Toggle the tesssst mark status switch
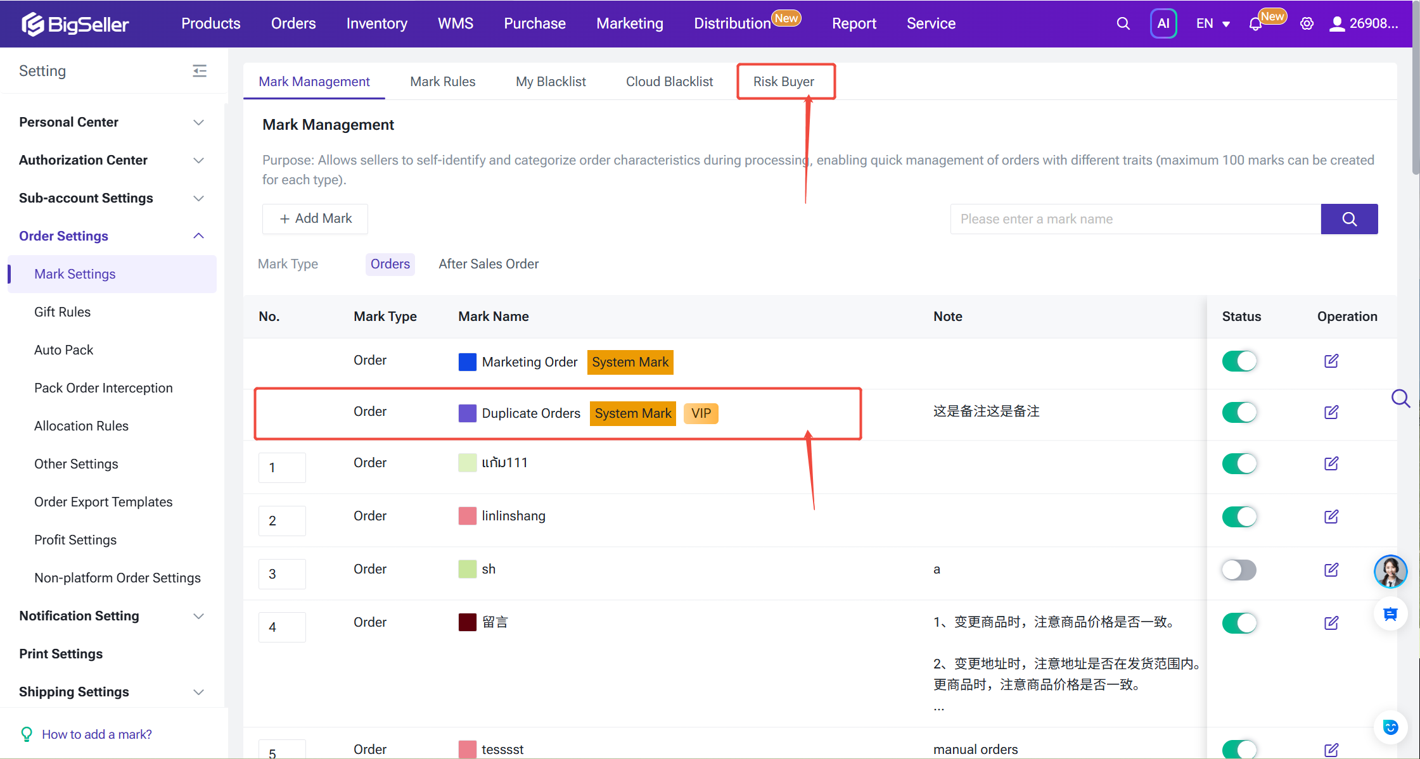The width and height of the screenshot is (1420, 759). pyautogui.click(x=1239, y=749)
